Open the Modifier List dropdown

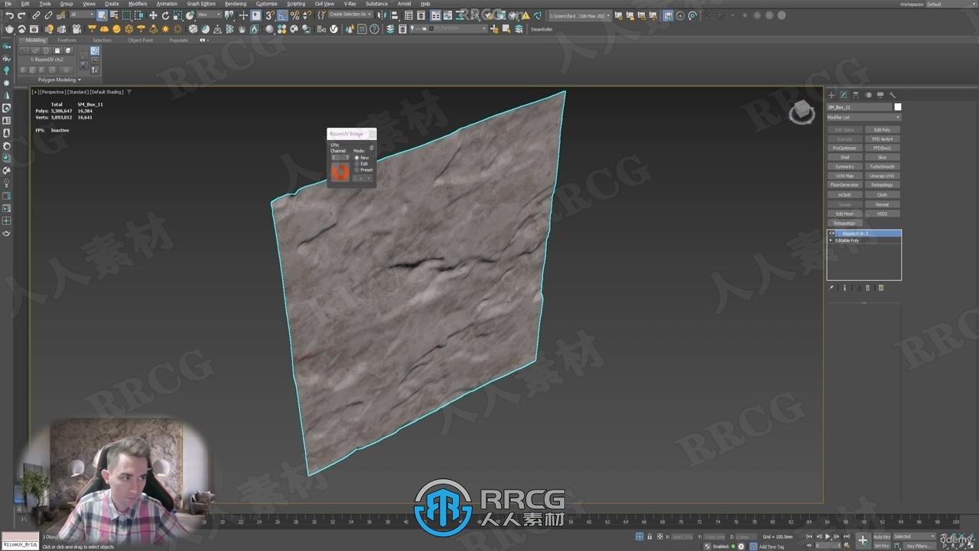pyautogui.click(x=864, y=117)
